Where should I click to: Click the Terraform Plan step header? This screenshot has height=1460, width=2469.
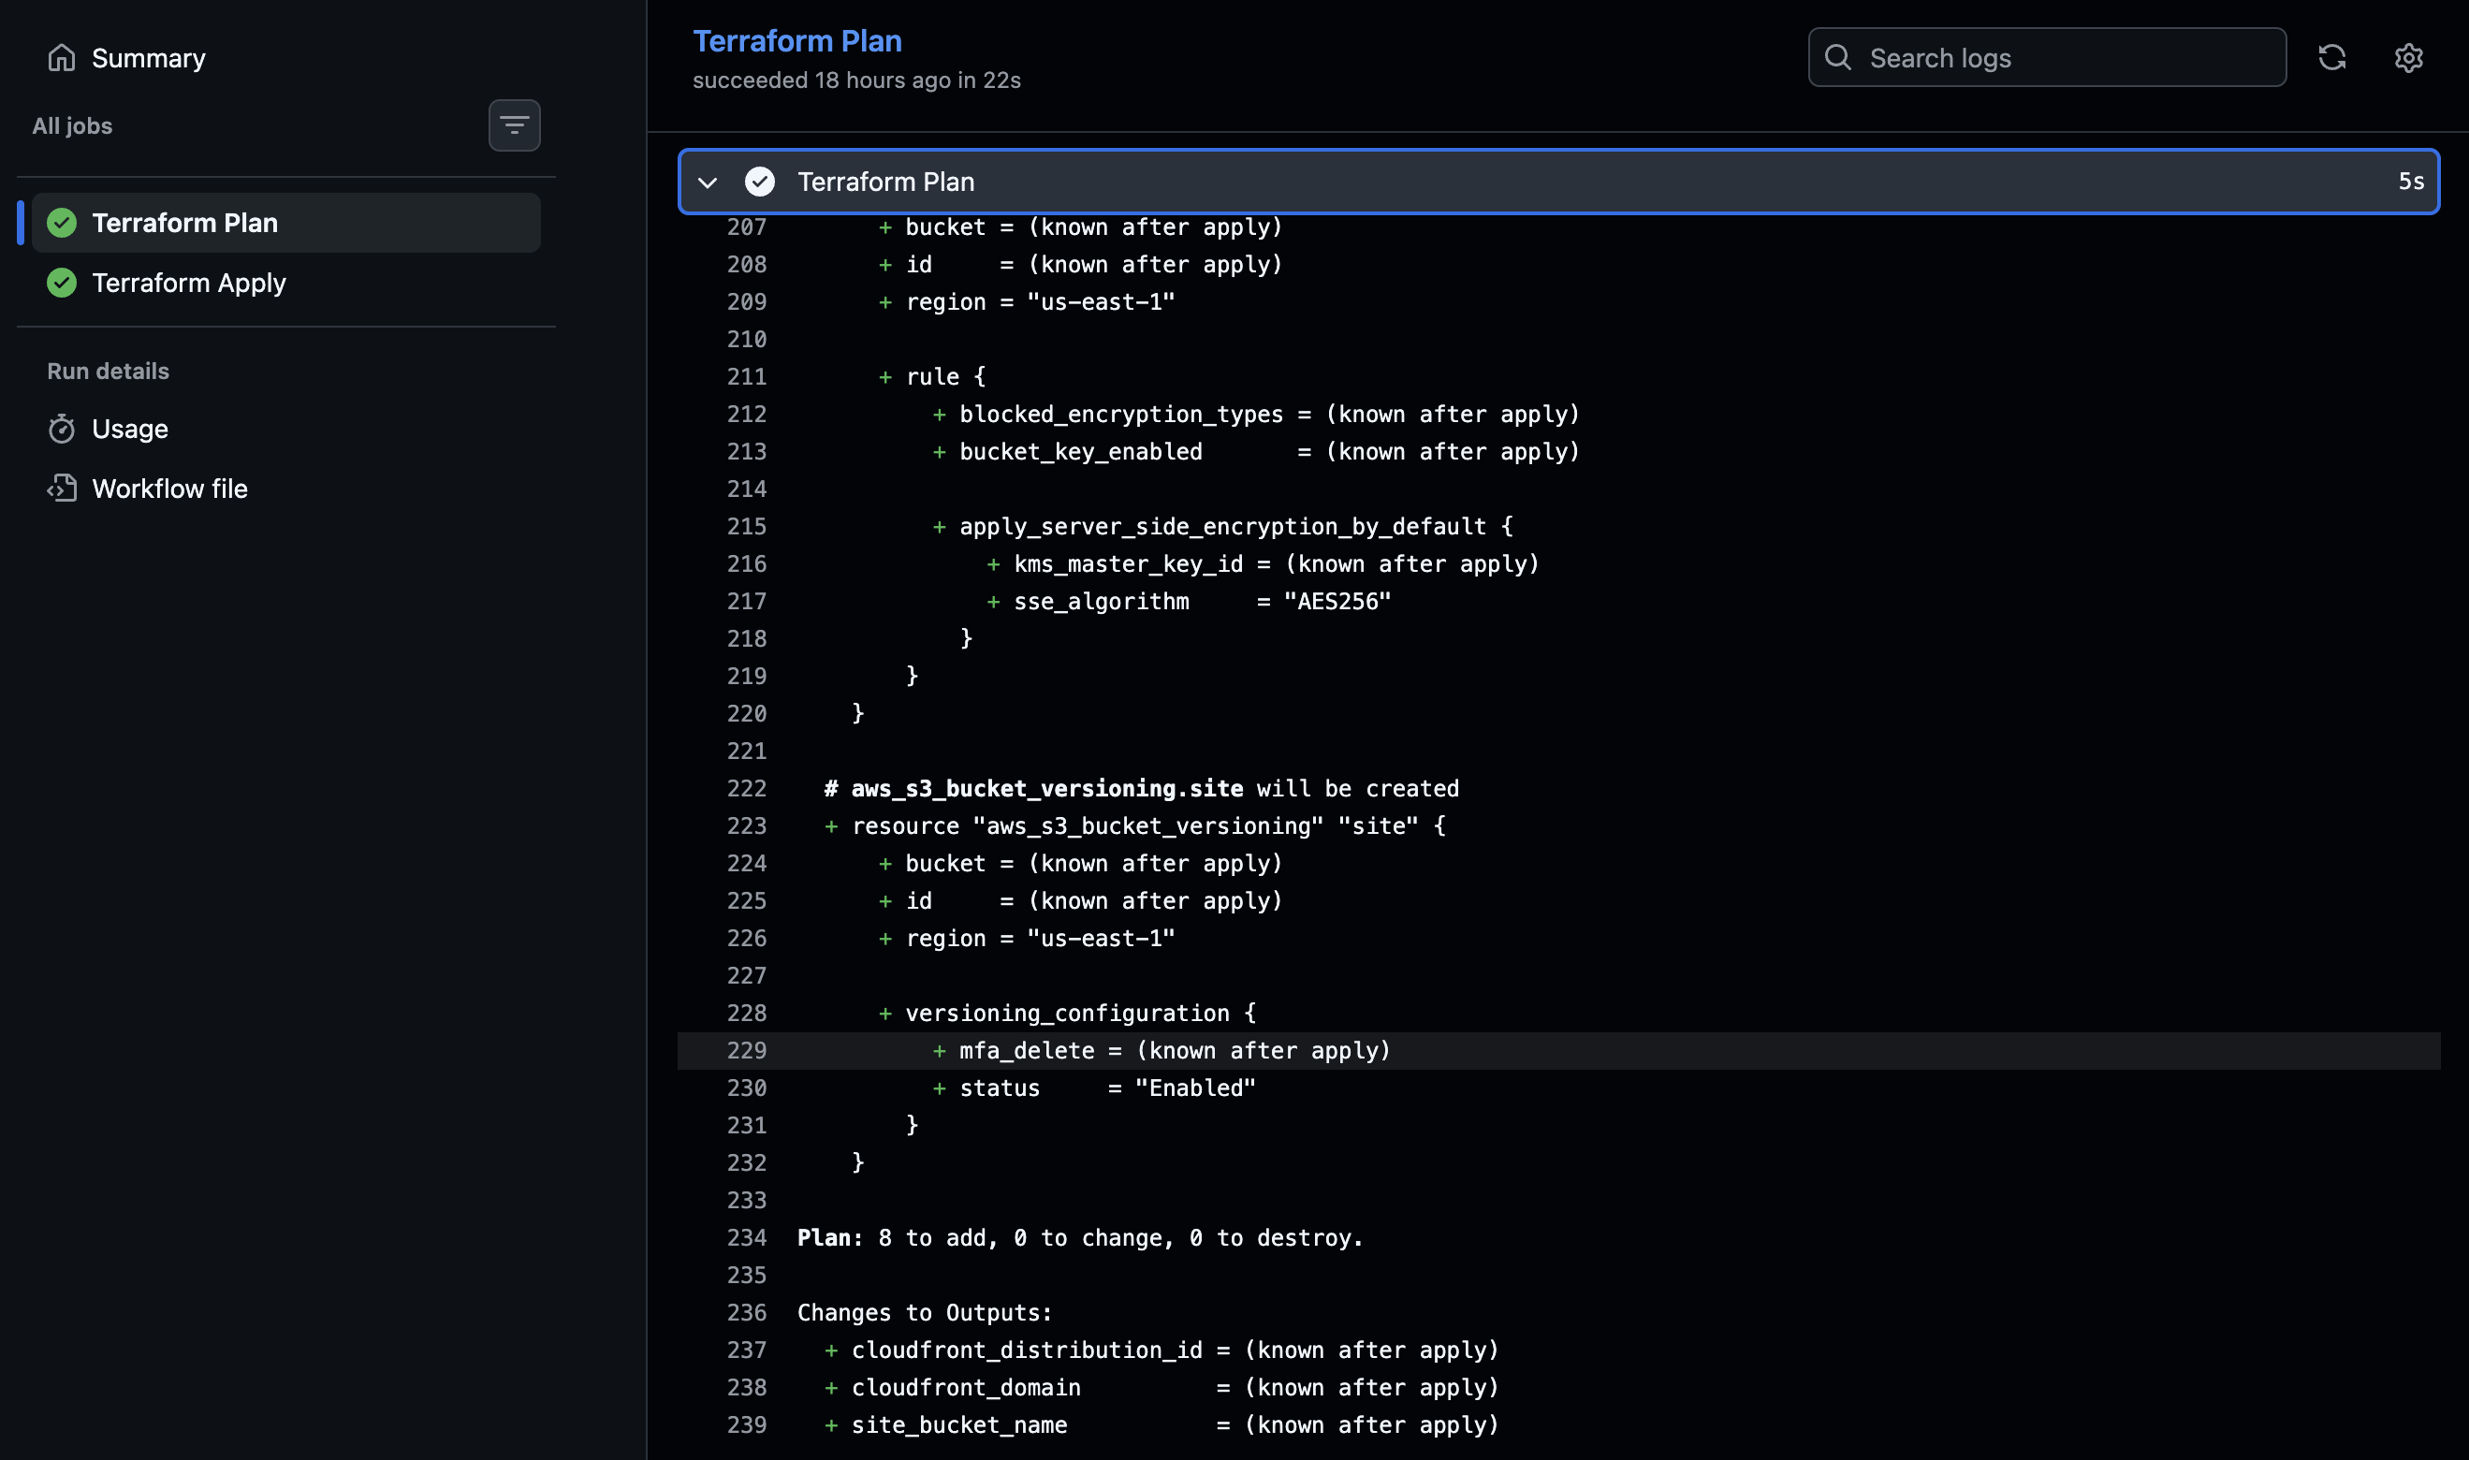click(1558, 182)
